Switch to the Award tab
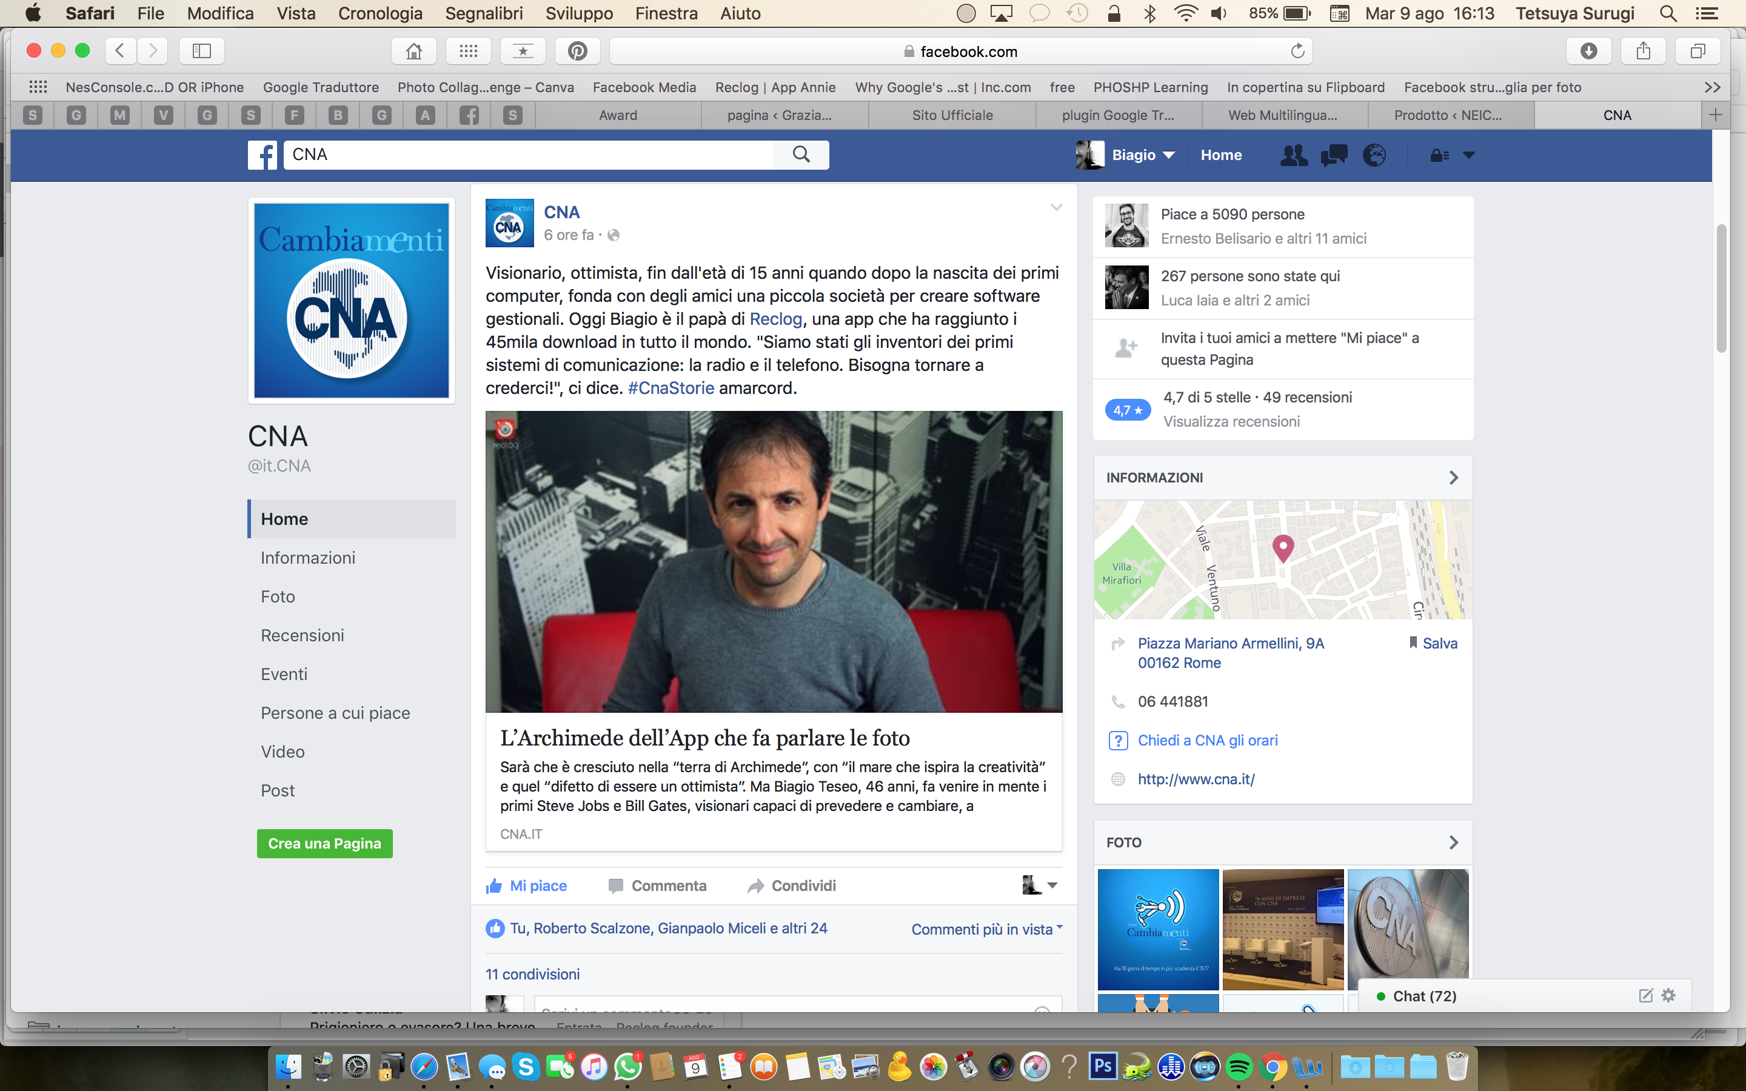 (x=618, y=115)
